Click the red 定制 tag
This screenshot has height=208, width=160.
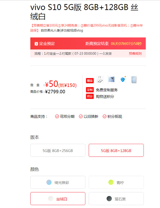tap(90, 90)
